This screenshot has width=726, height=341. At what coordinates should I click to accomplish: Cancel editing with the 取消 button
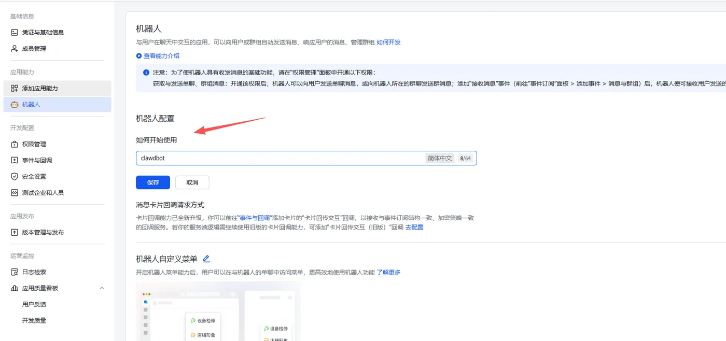pyautogui.click(x=193, y=182)
